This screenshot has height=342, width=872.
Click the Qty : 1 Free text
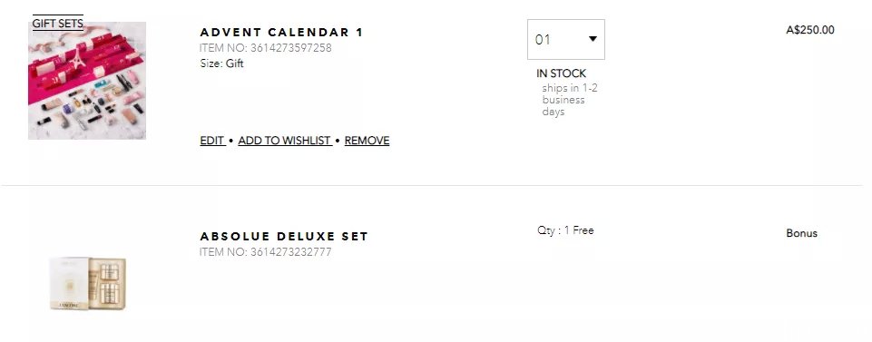click(565, 230)
